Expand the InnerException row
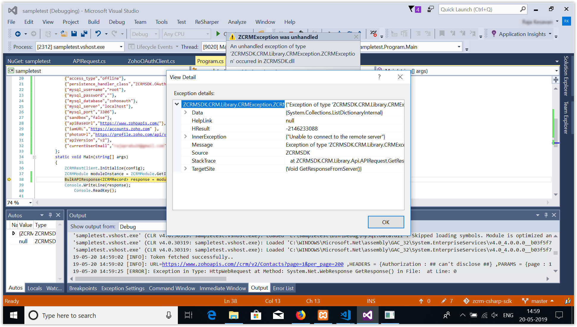577x327 pixels. click(186, 136)
